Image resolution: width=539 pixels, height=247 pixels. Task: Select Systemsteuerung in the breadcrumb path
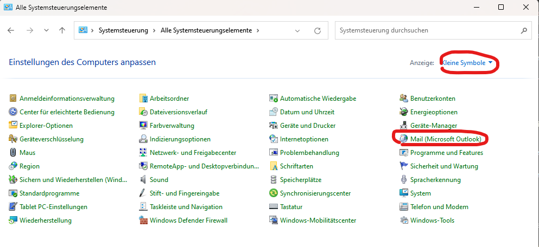pyautogui.click(x=123, y=30)
